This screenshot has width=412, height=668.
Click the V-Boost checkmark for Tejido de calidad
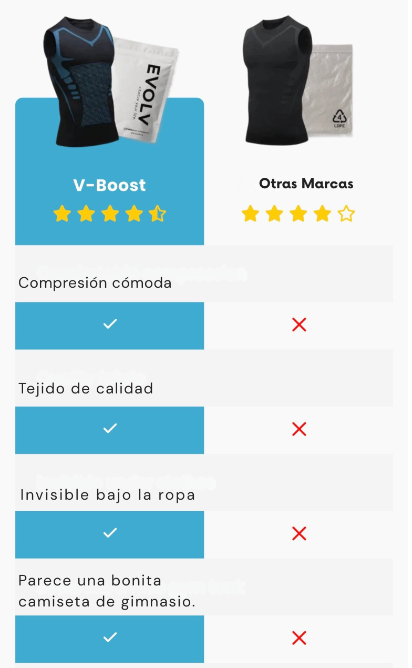109,429
